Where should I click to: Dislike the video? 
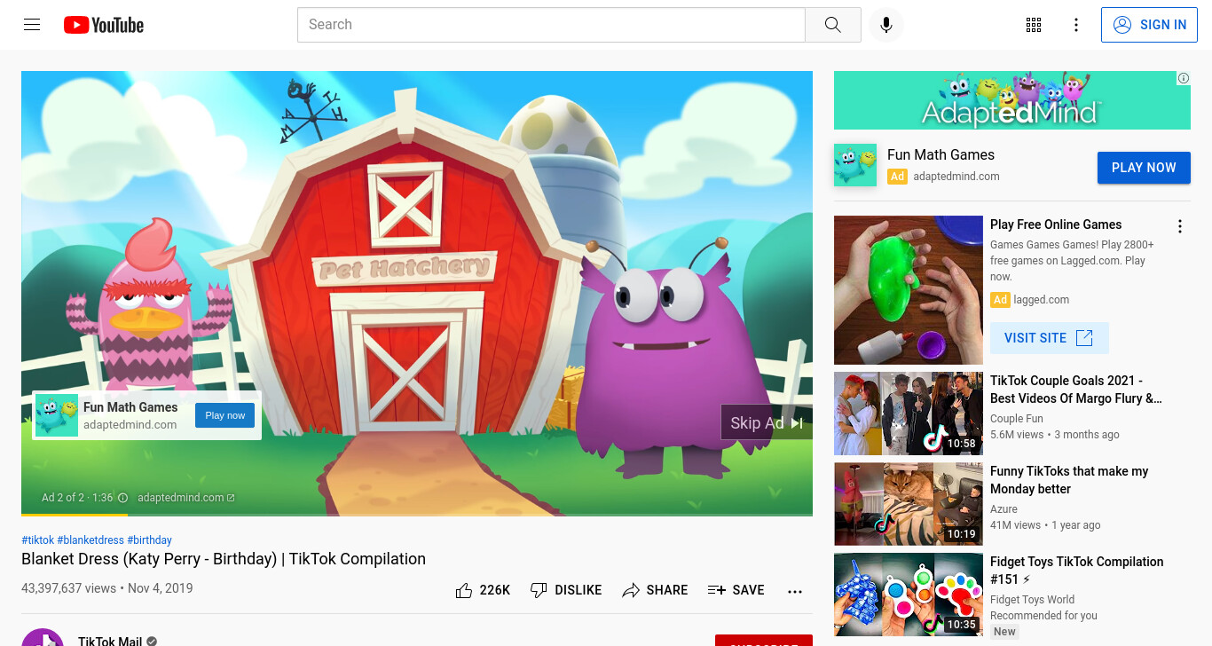click(565, 590)
